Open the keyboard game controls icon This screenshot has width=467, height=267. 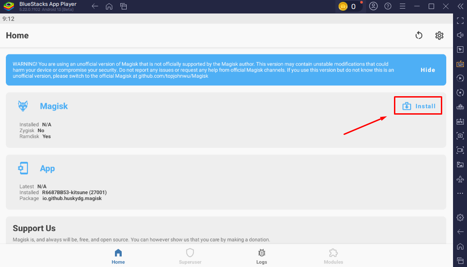(460, 64)
